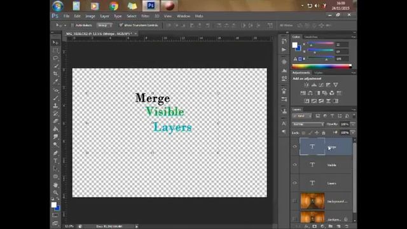This screenshot has height=229, width=407.
Task: Click the color spectrum ramp bar
Action: click(322, 66)
